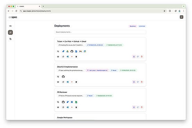
Task: Click the Google Docs icon in Ticket card
Action: click(x=76, y=51)
